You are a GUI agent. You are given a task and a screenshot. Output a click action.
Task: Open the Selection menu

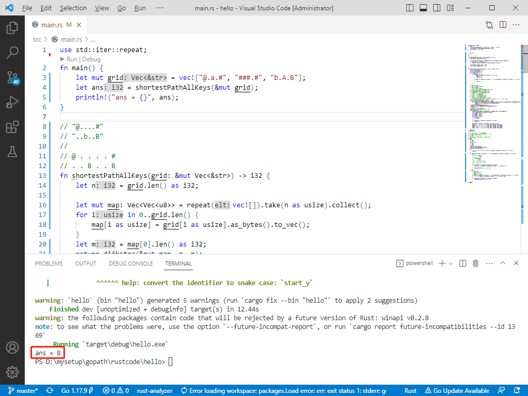click(x=73, y=8)
